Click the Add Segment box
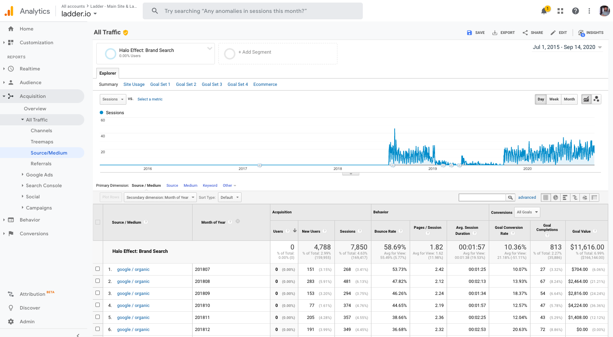 278,54
